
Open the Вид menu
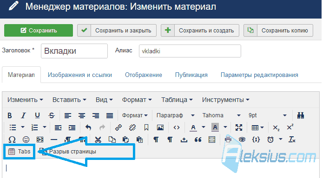tap(104, 100)
